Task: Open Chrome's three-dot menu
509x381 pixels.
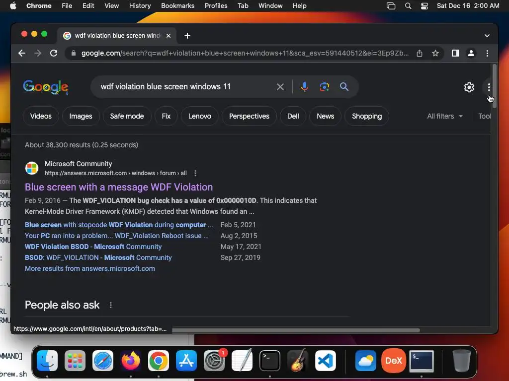Action: pos(487,53)
